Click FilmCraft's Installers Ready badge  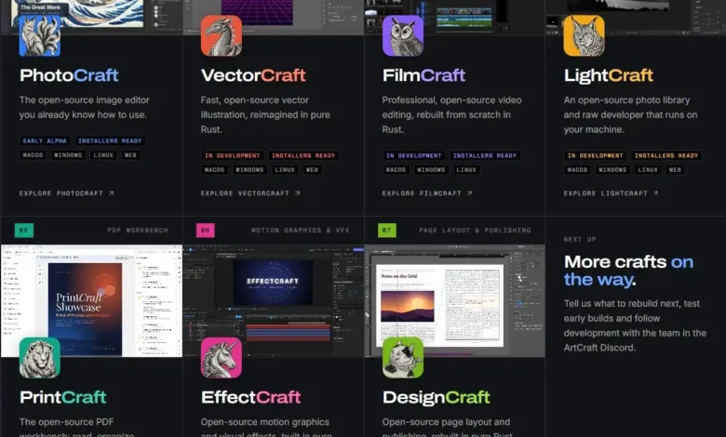(485, 155)
